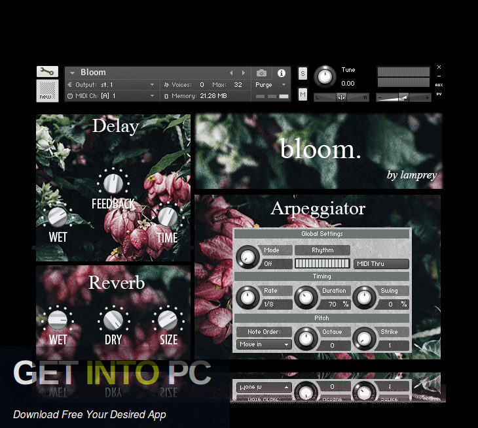The image size is (478, 428).
Task: Click the Reverb Wet knob
Action: pyautogui.click(x=58, y=320)
